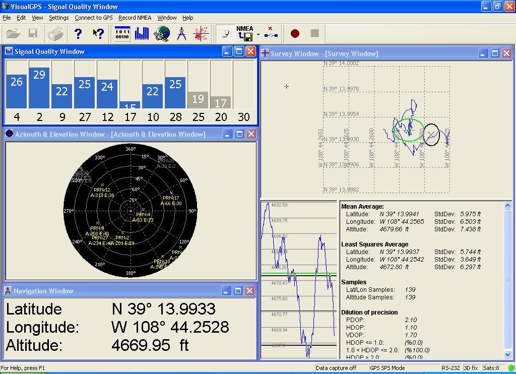
Task: Click the Navigation altitude value 4669.95 ft
Action: point(150,345)
